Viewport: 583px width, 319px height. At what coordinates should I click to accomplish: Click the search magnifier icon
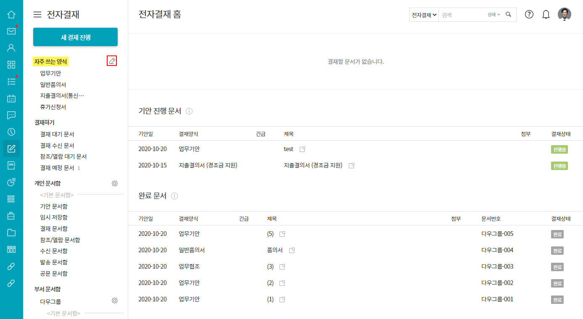click(509, 15)
